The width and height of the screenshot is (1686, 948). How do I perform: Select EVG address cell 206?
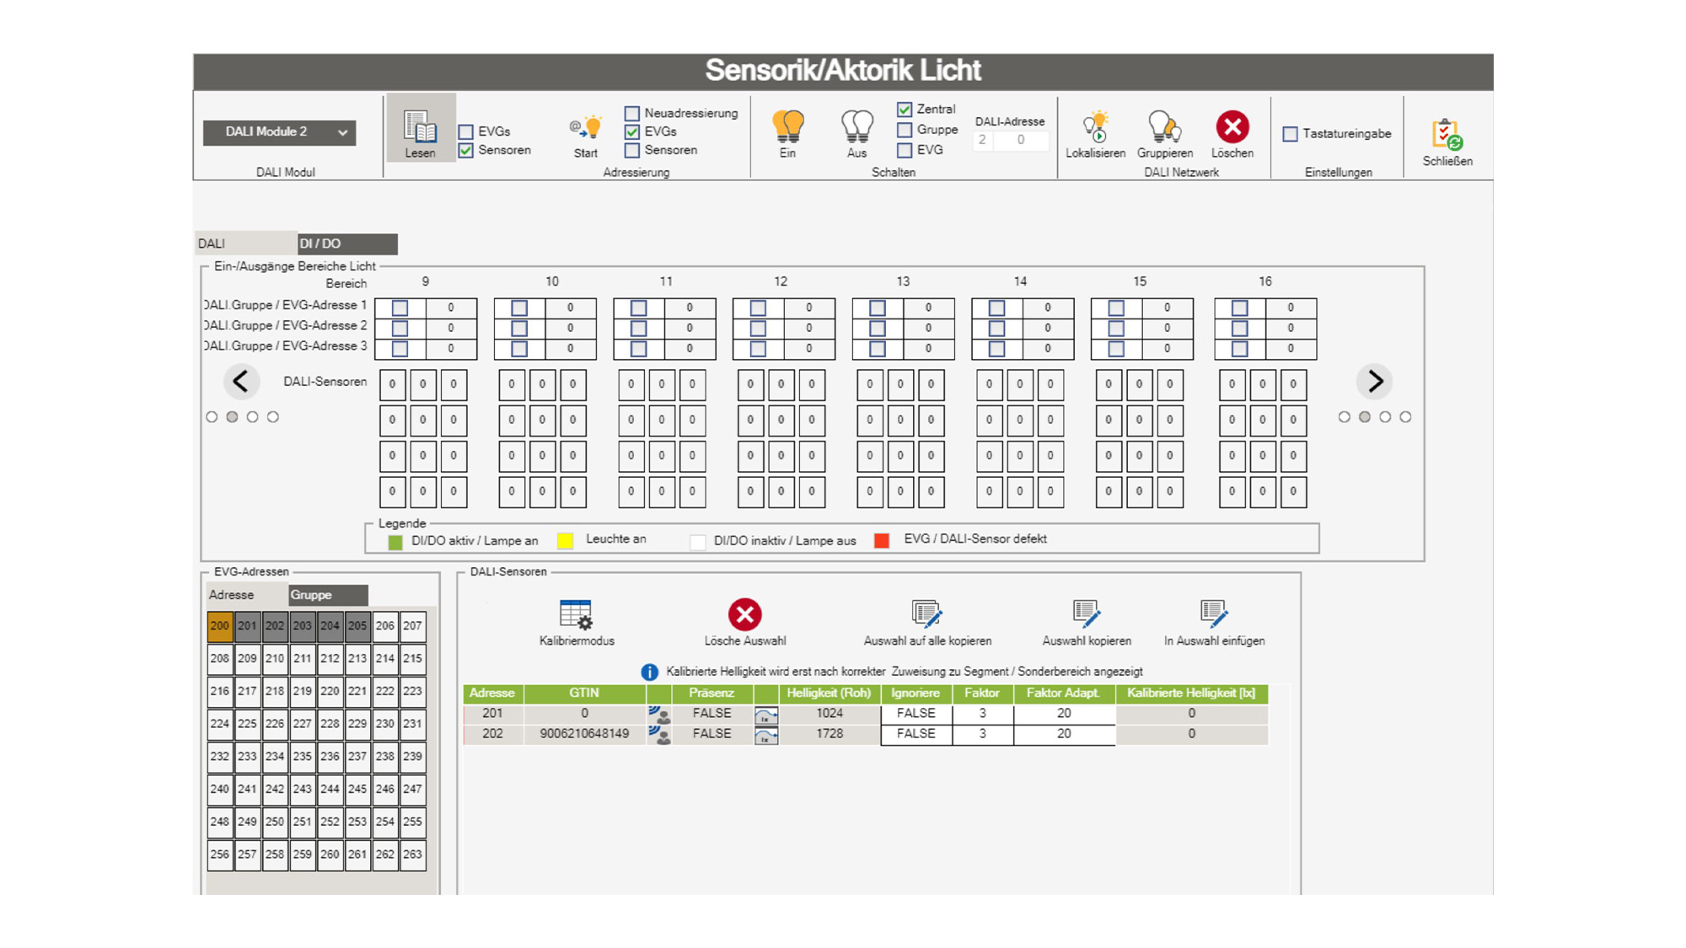pyautogui.click(x=385, y=626)
